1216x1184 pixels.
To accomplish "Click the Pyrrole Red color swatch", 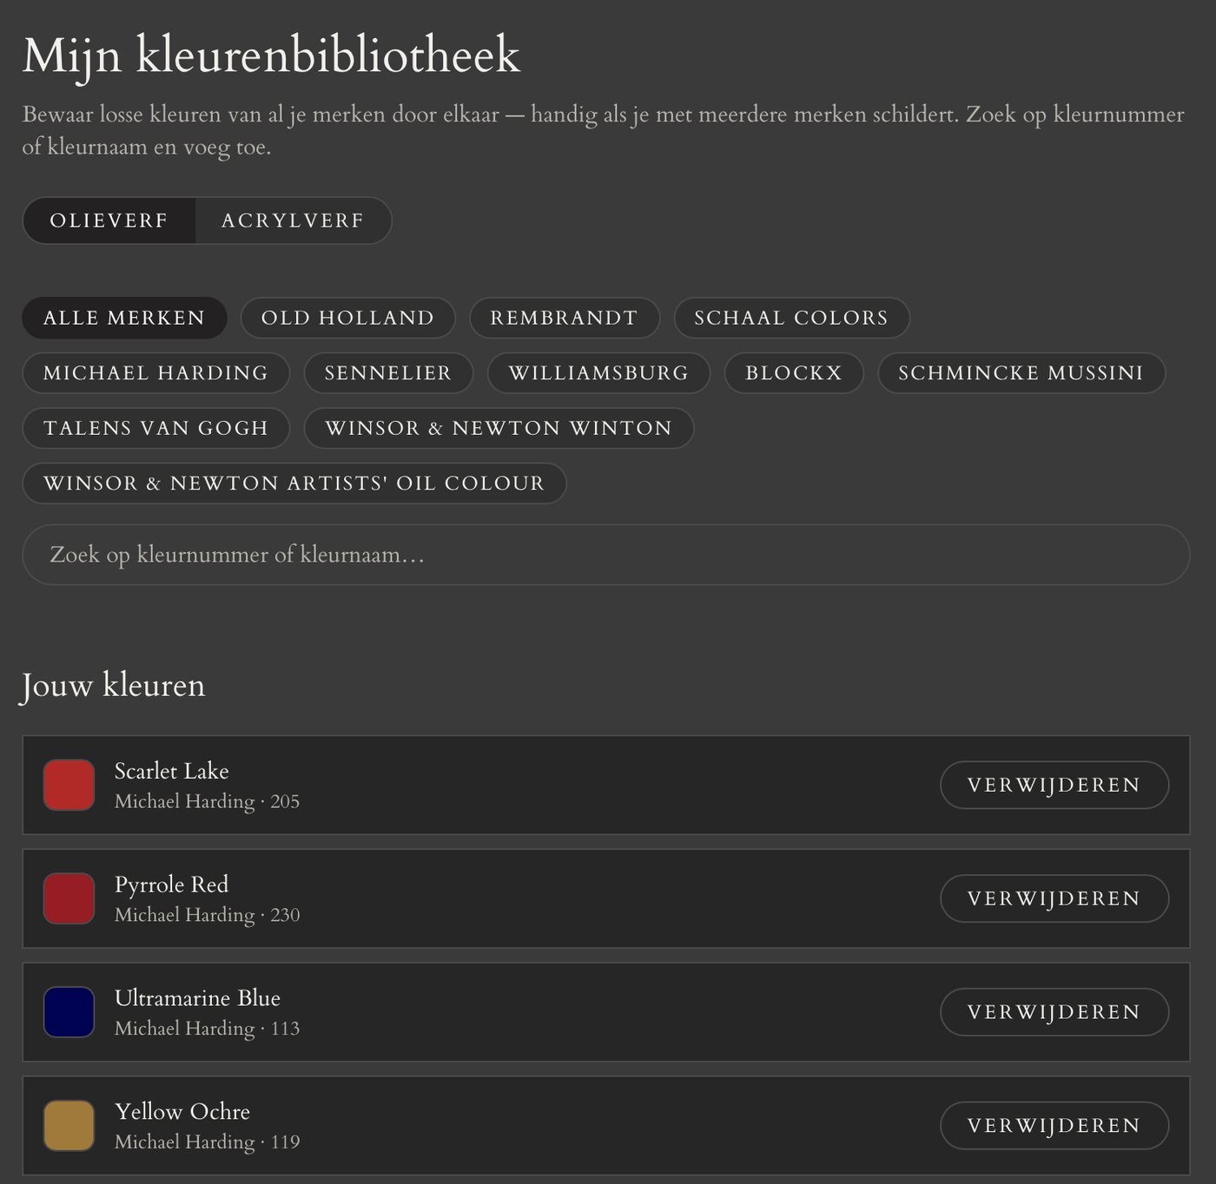I will (69, 898).
